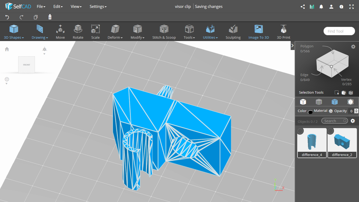The width and height of the screenshot is (359, 202).
Task: Undo the last action
Action: pos(7,17)
